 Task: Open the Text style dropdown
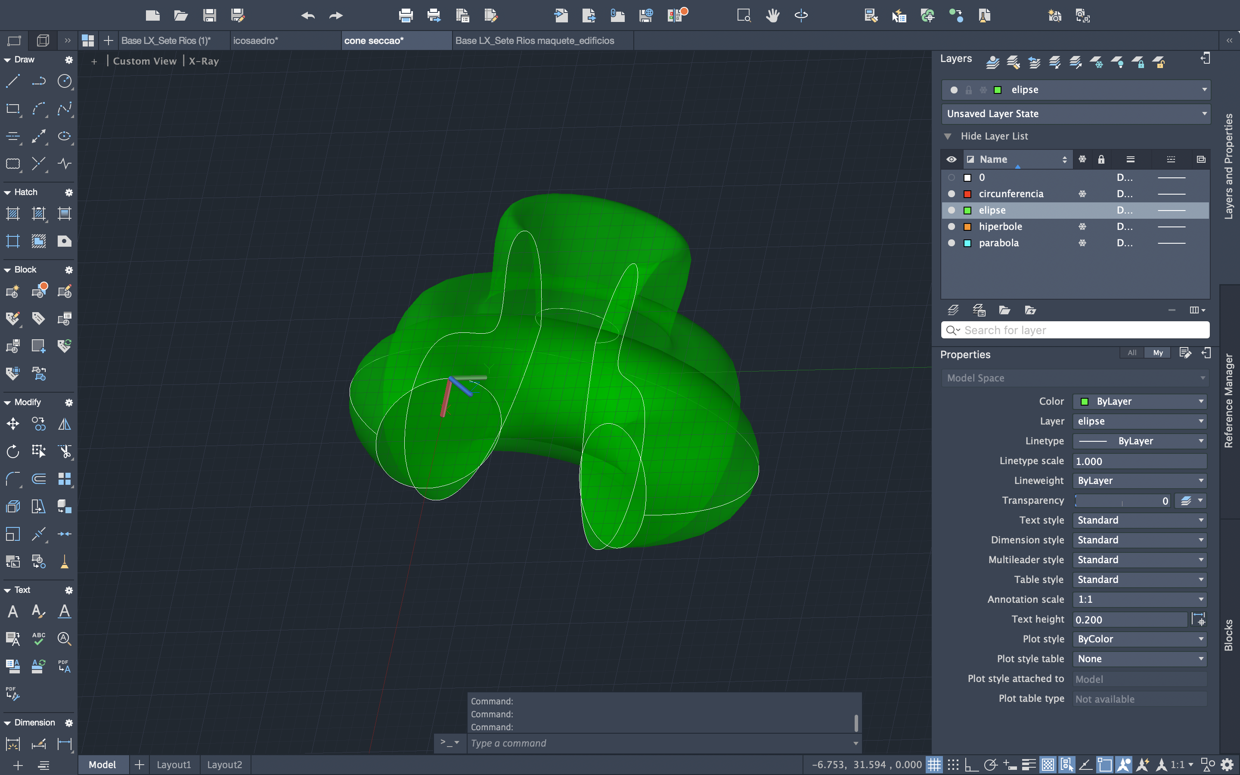coord(1140,520)
